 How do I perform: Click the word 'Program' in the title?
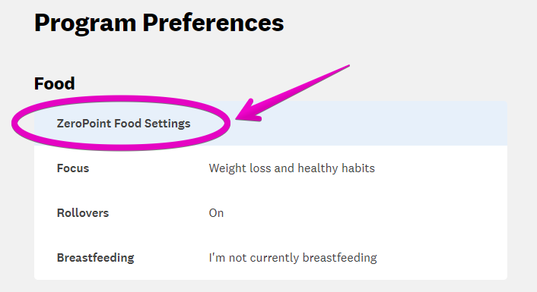coord(85,24)
